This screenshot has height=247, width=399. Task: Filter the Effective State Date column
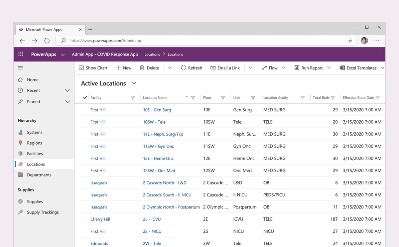tap(377, 98)
